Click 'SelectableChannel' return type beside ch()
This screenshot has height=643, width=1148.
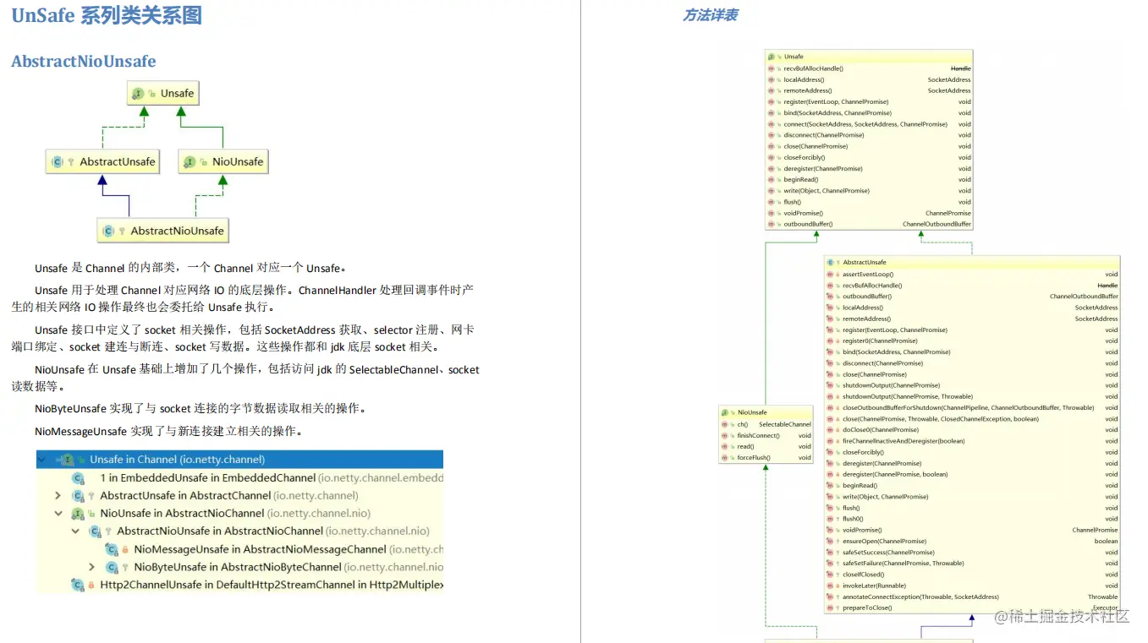(x=785, y=424)
